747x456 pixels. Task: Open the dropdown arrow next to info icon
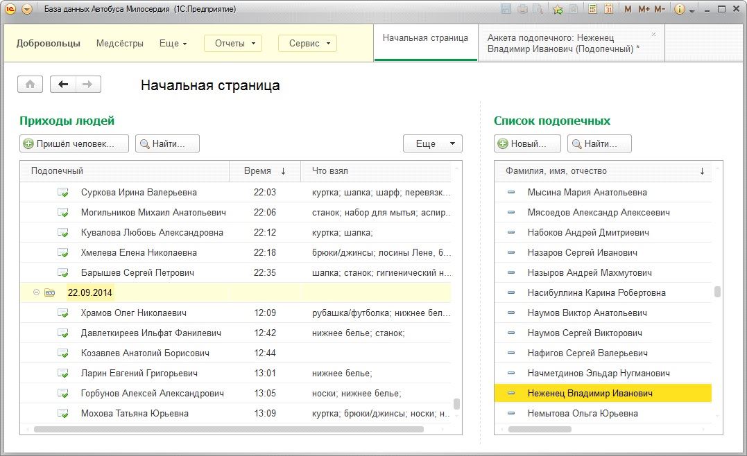click(692, 10)
